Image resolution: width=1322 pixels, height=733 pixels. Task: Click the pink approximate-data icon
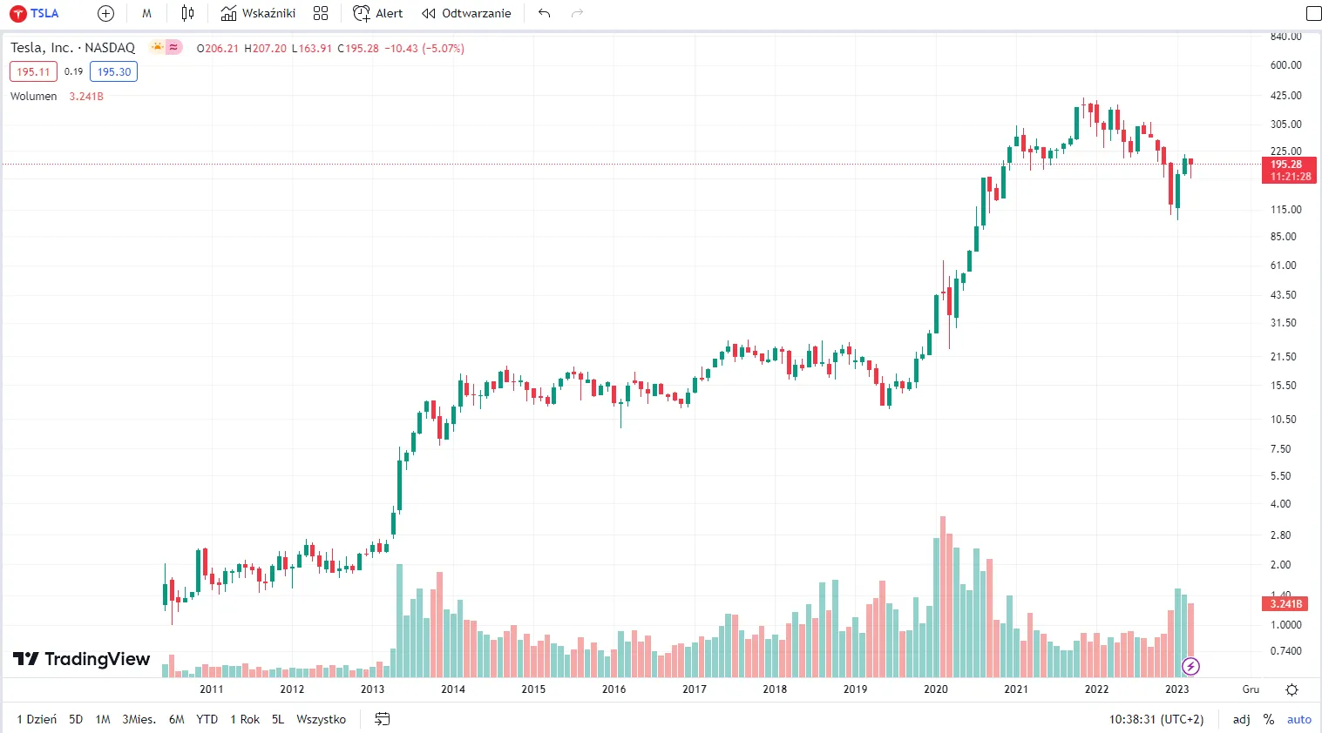click(x=173, y=48)
